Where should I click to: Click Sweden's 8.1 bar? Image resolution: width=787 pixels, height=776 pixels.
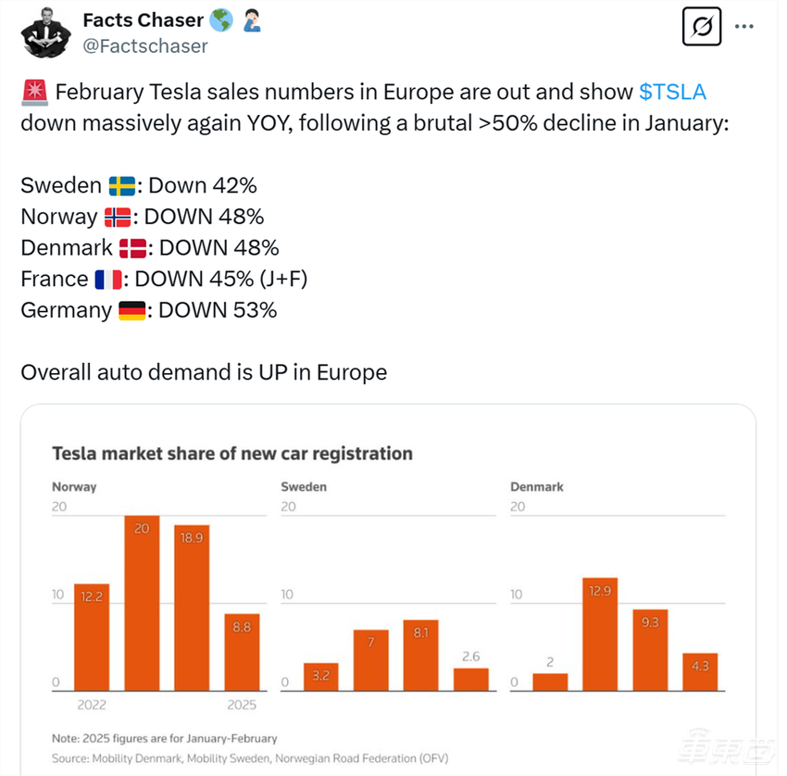(x=420, y=655)
